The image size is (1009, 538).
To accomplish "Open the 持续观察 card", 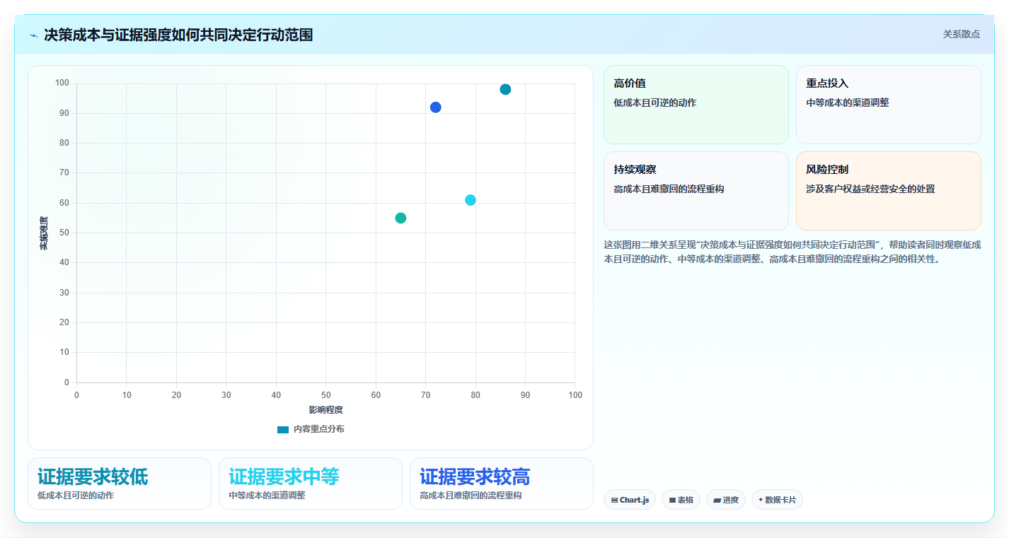I will 696,191.
